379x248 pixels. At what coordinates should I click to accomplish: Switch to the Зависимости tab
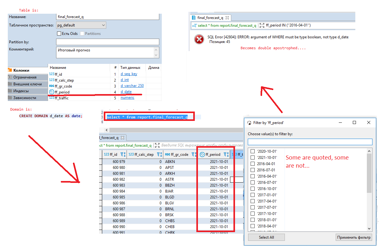pyautogui.click(x=28, y=98)
